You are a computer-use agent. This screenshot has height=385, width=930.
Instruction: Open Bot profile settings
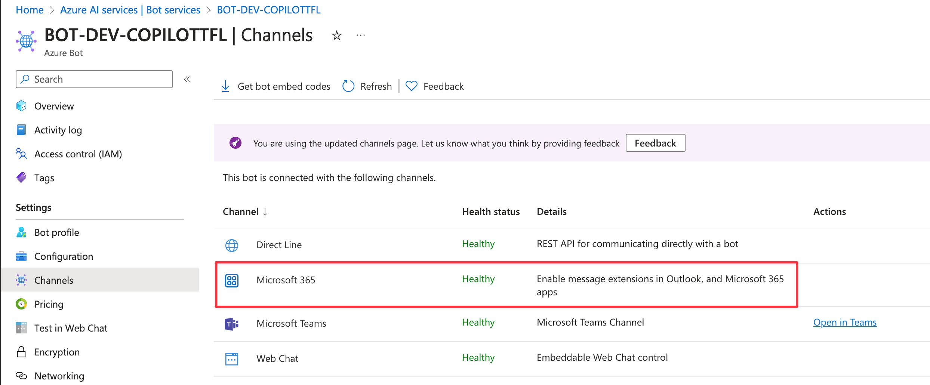click(57, 232)
